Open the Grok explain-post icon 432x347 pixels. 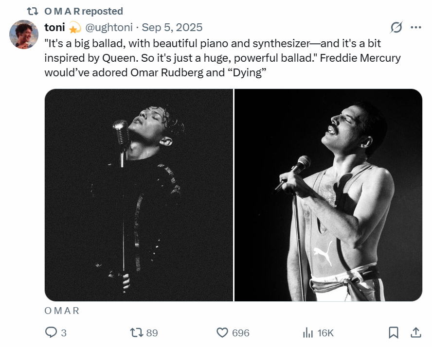point(396,27)
